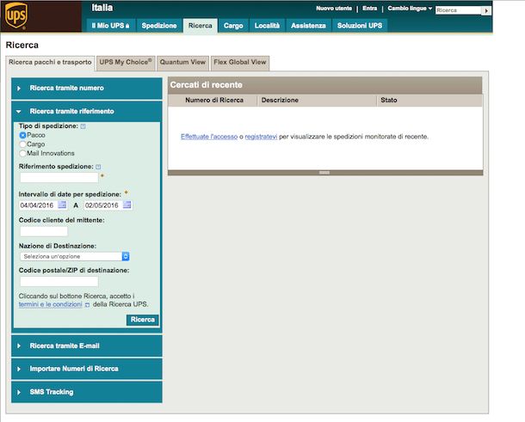Expand Ricerca tramite E-mail section

click(87, 346)
